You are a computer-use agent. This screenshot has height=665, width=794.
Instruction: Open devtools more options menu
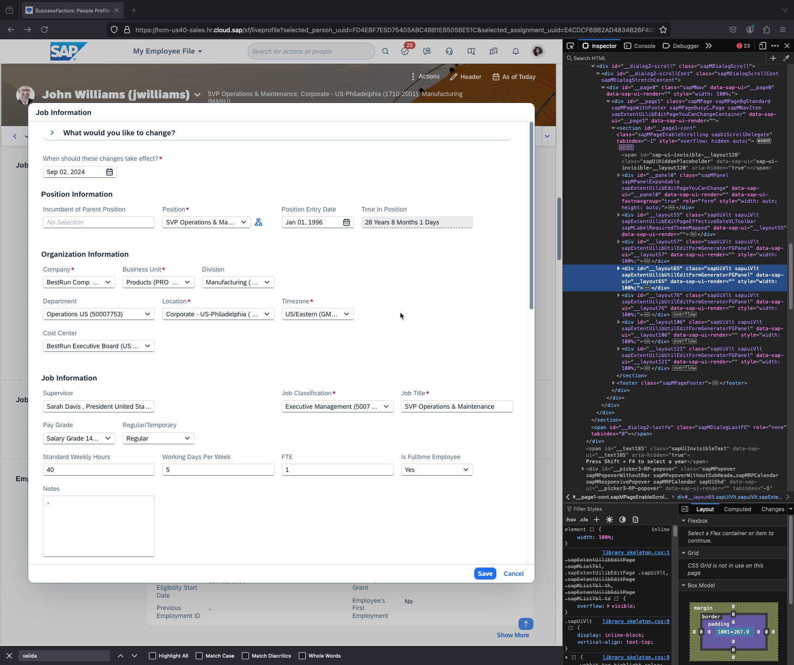tap(775, 46)
